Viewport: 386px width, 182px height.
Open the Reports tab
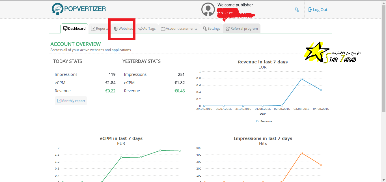pyautogui.click(x=100, y=29)
